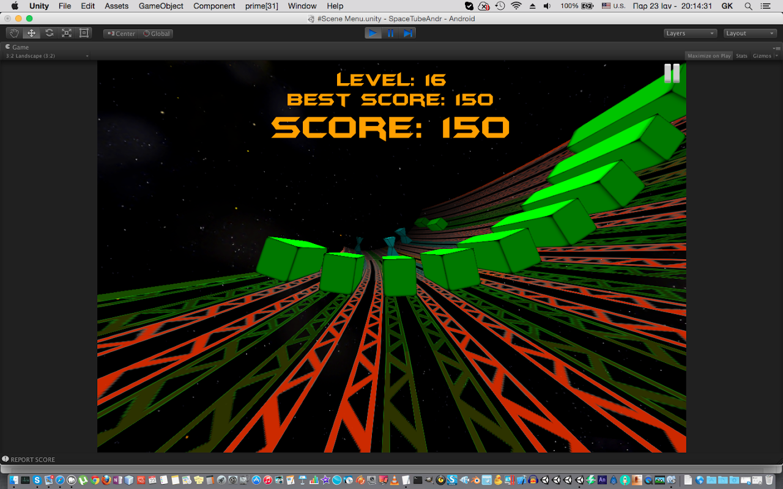Open the Layout dropdown
Viewport: 783px width, 489px height.
[x=749, y=33]
